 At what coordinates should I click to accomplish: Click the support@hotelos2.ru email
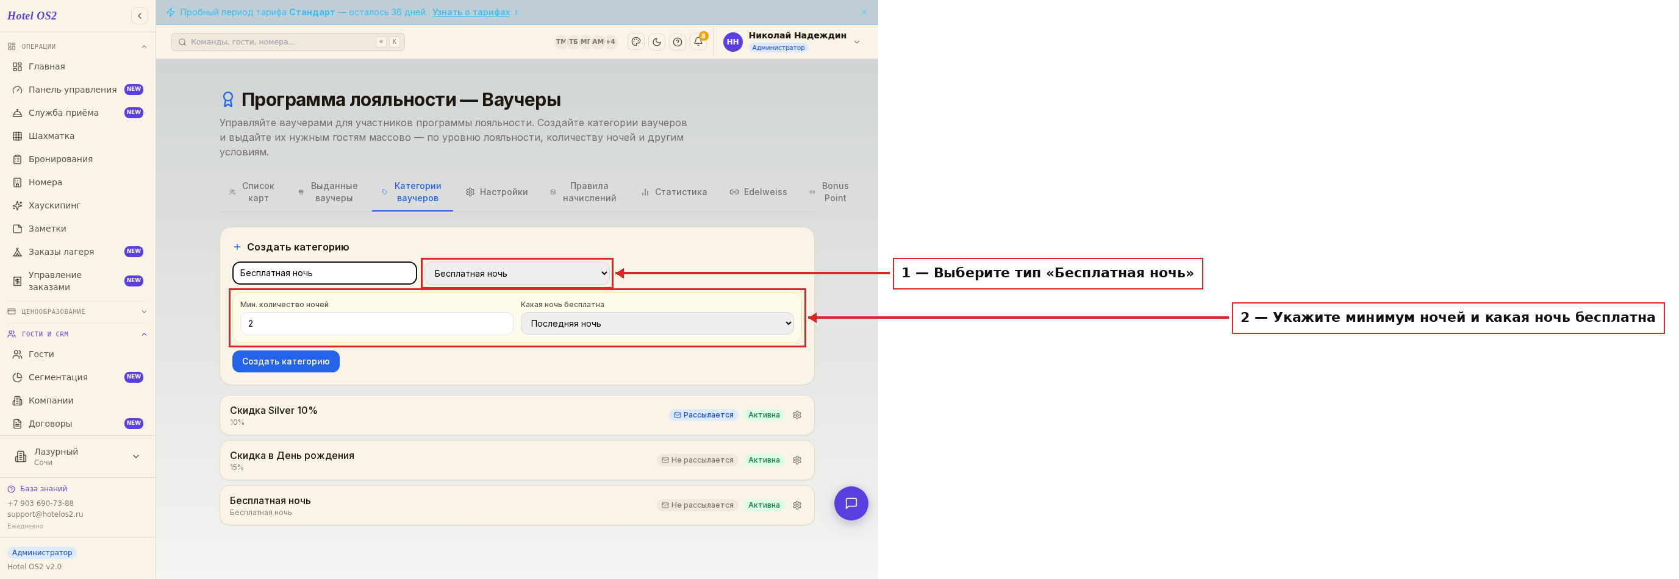tap(45, 514)
